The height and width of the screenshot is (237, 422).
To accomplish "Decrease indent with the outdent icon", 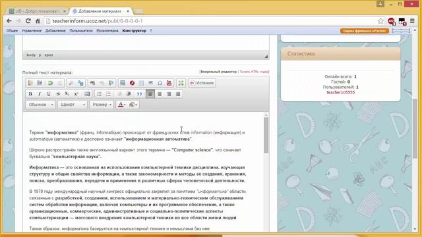I will point(119,93).
